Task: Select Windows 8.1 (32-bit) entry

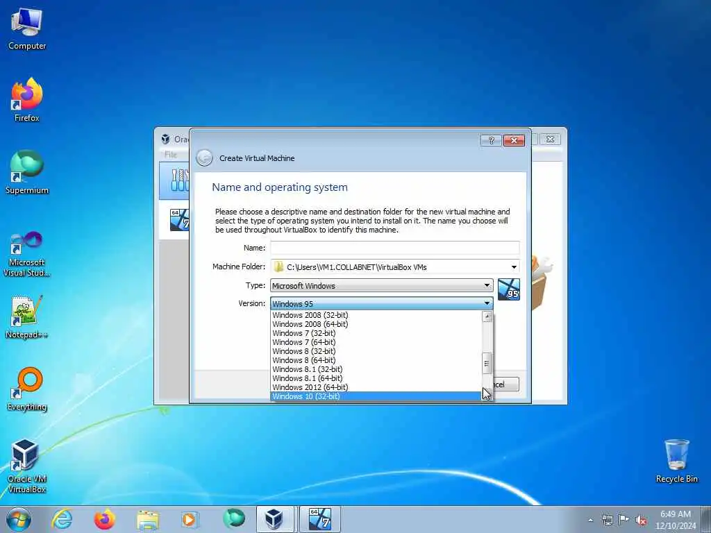Action: click(x=376, y=369)
